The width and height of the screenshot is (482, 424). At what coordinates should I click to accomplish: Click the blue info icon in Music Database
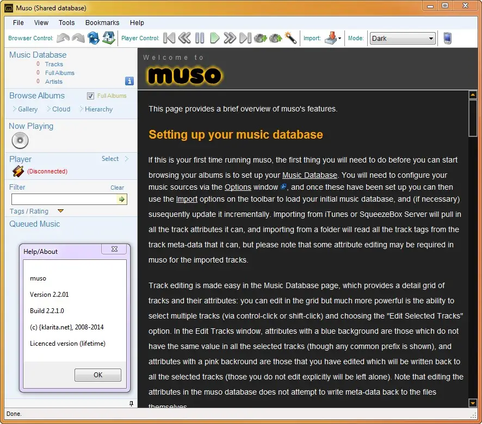(x=129, y=81)
